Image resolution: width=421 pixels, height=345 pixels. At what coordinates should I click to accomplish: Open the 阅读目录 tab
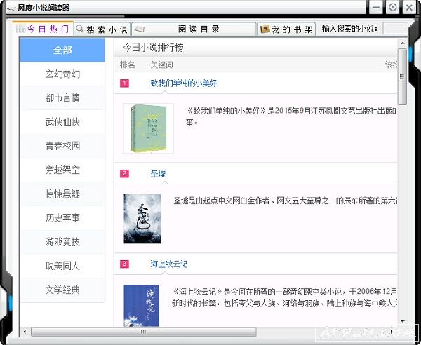(193, 29)
